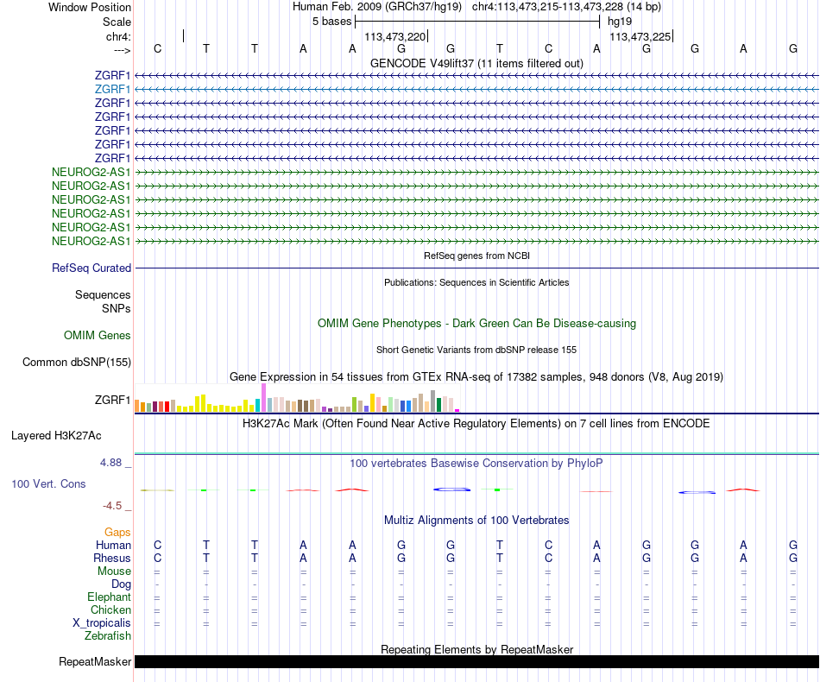Click the 100 Vert. Cons track label
The image size is (820, 682).
click(48, 483)
